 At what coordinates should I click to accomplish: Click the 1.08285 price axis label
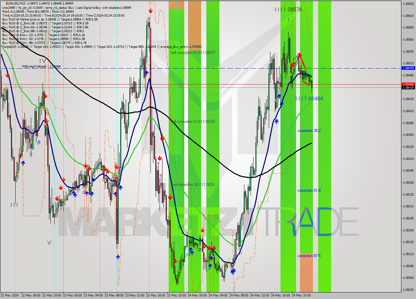408,170
